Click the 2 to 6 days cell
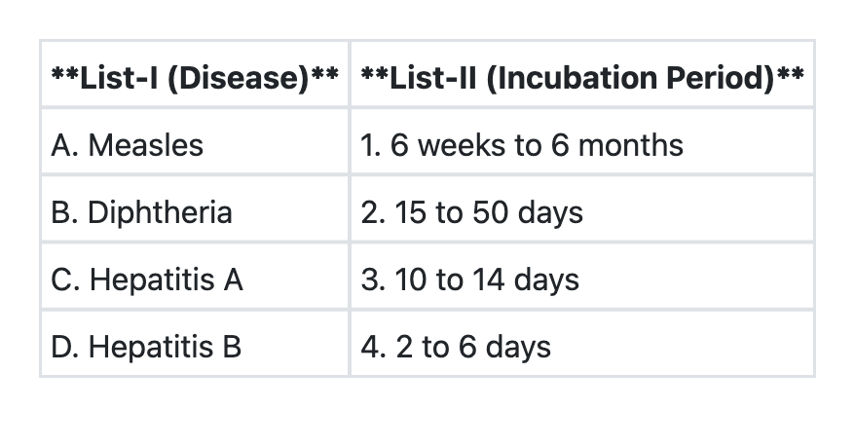Viewport: 855px width, 448px height. click(x=581, y=347)
